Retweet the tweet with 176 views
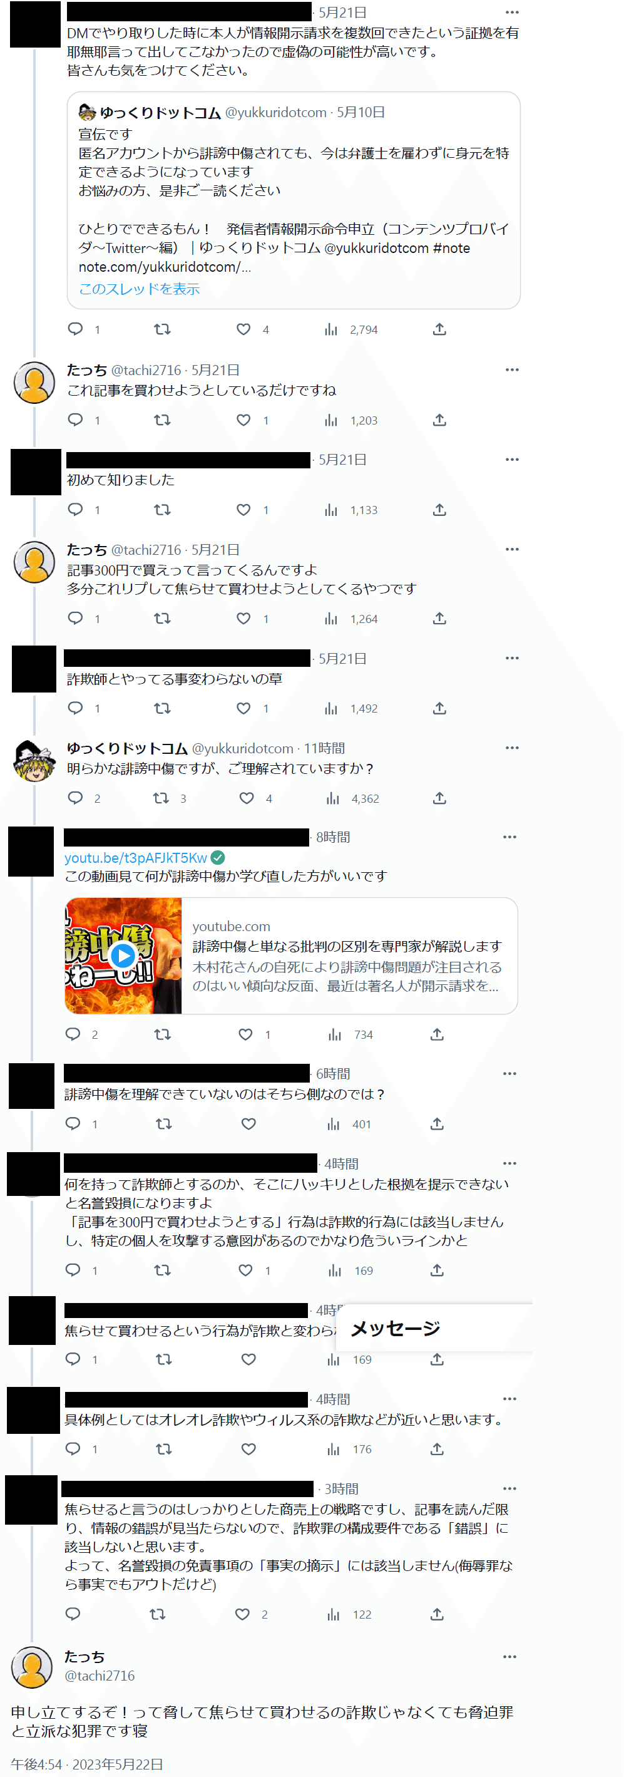Image resolution: width=624 pixels, height=1777 pixels. [163, 1449]
